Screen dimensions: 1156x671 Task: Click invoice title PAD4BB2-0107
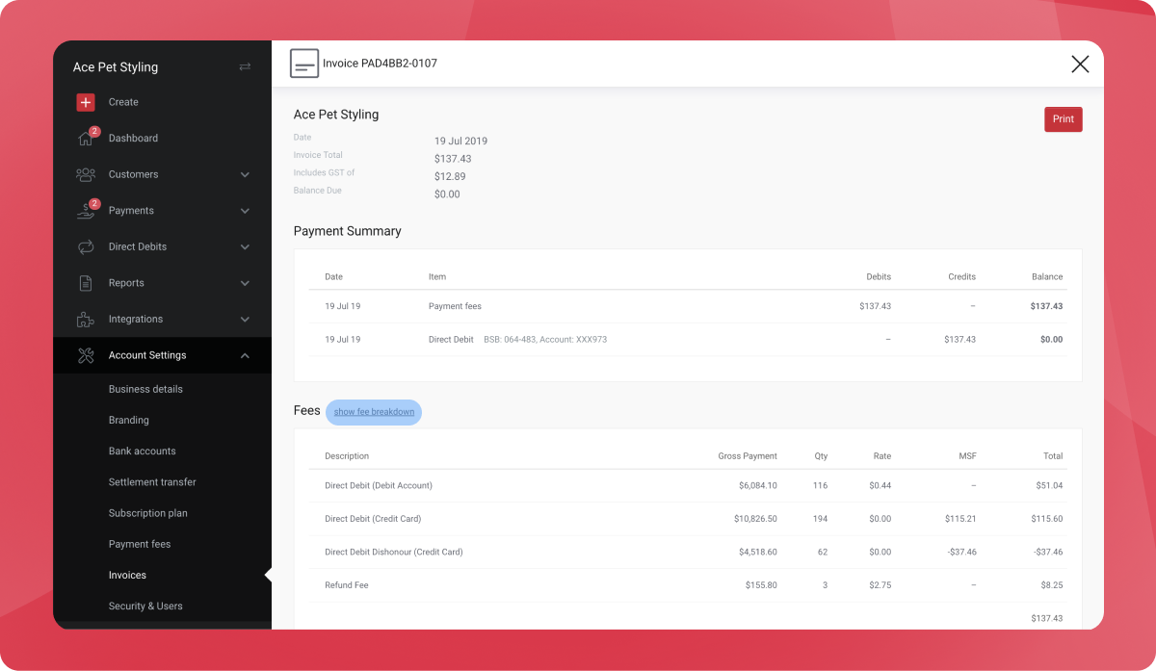[380, 64]
